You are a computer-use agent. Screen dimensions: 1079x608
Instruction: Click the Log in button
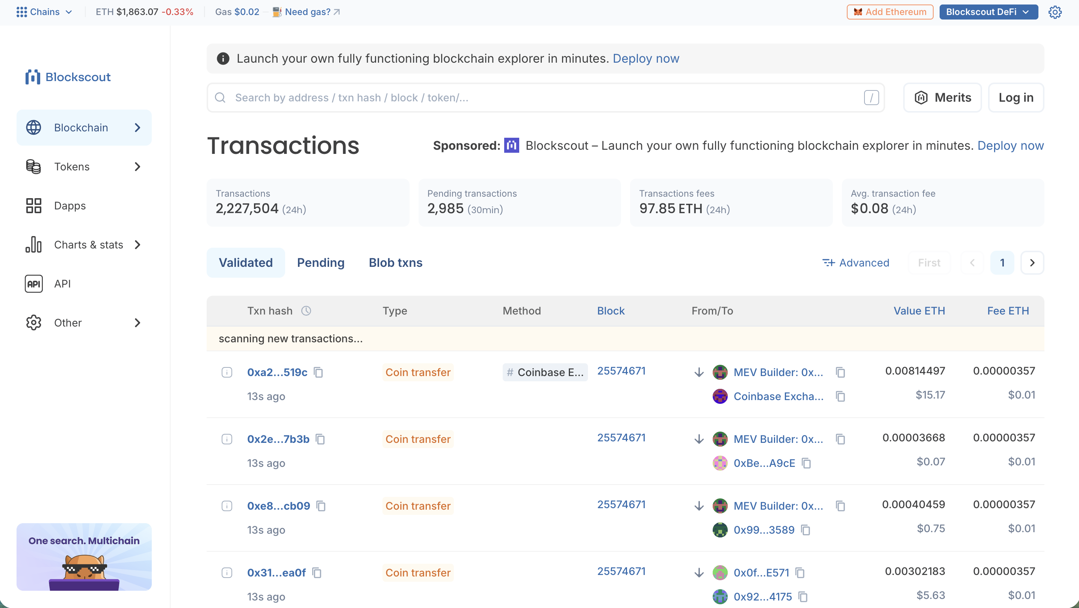(1016, 98)
